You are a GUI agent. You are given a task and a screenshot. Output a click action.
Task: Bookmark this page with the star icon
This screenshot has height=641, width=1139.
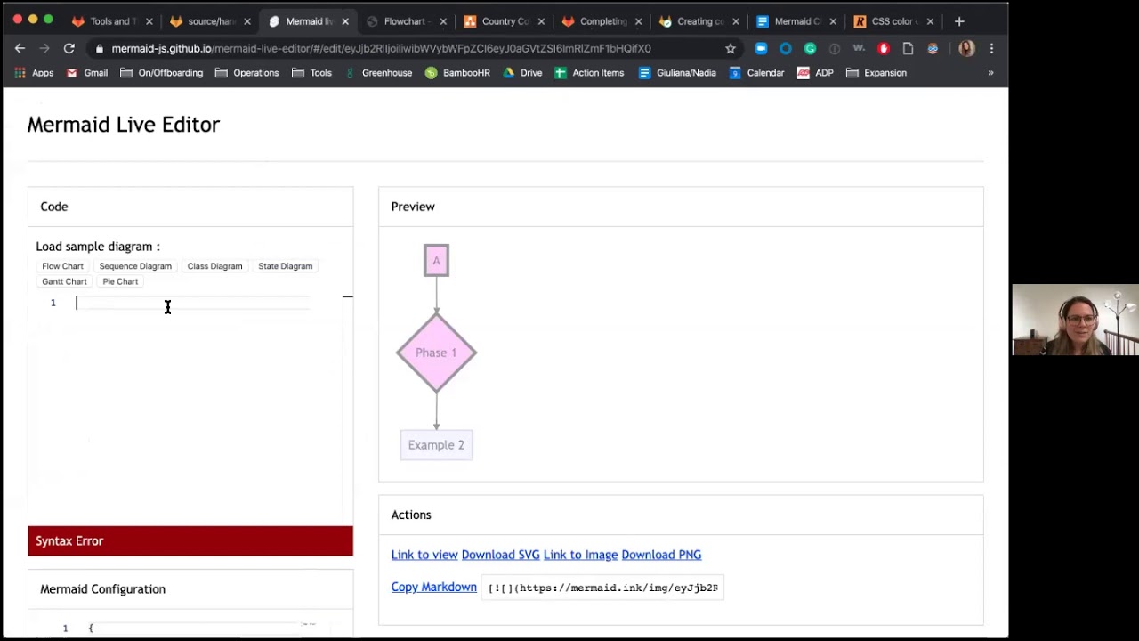click(731, 48)
